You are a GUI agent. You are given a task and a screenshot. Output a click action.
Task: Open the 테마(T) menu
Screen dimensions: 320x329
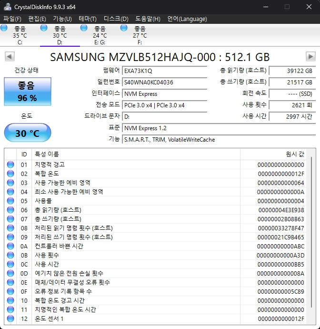[88, 19]
